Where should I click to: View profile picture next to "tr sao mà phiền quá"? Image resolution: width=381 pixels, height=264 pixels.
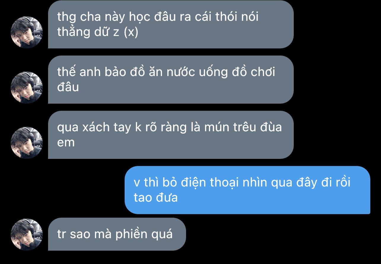[x=27, y=235]
